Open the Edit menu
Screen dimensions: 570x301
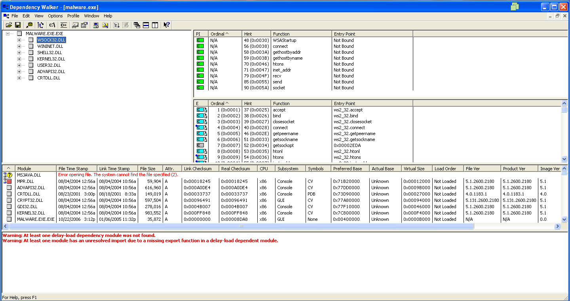click(26, 16)
